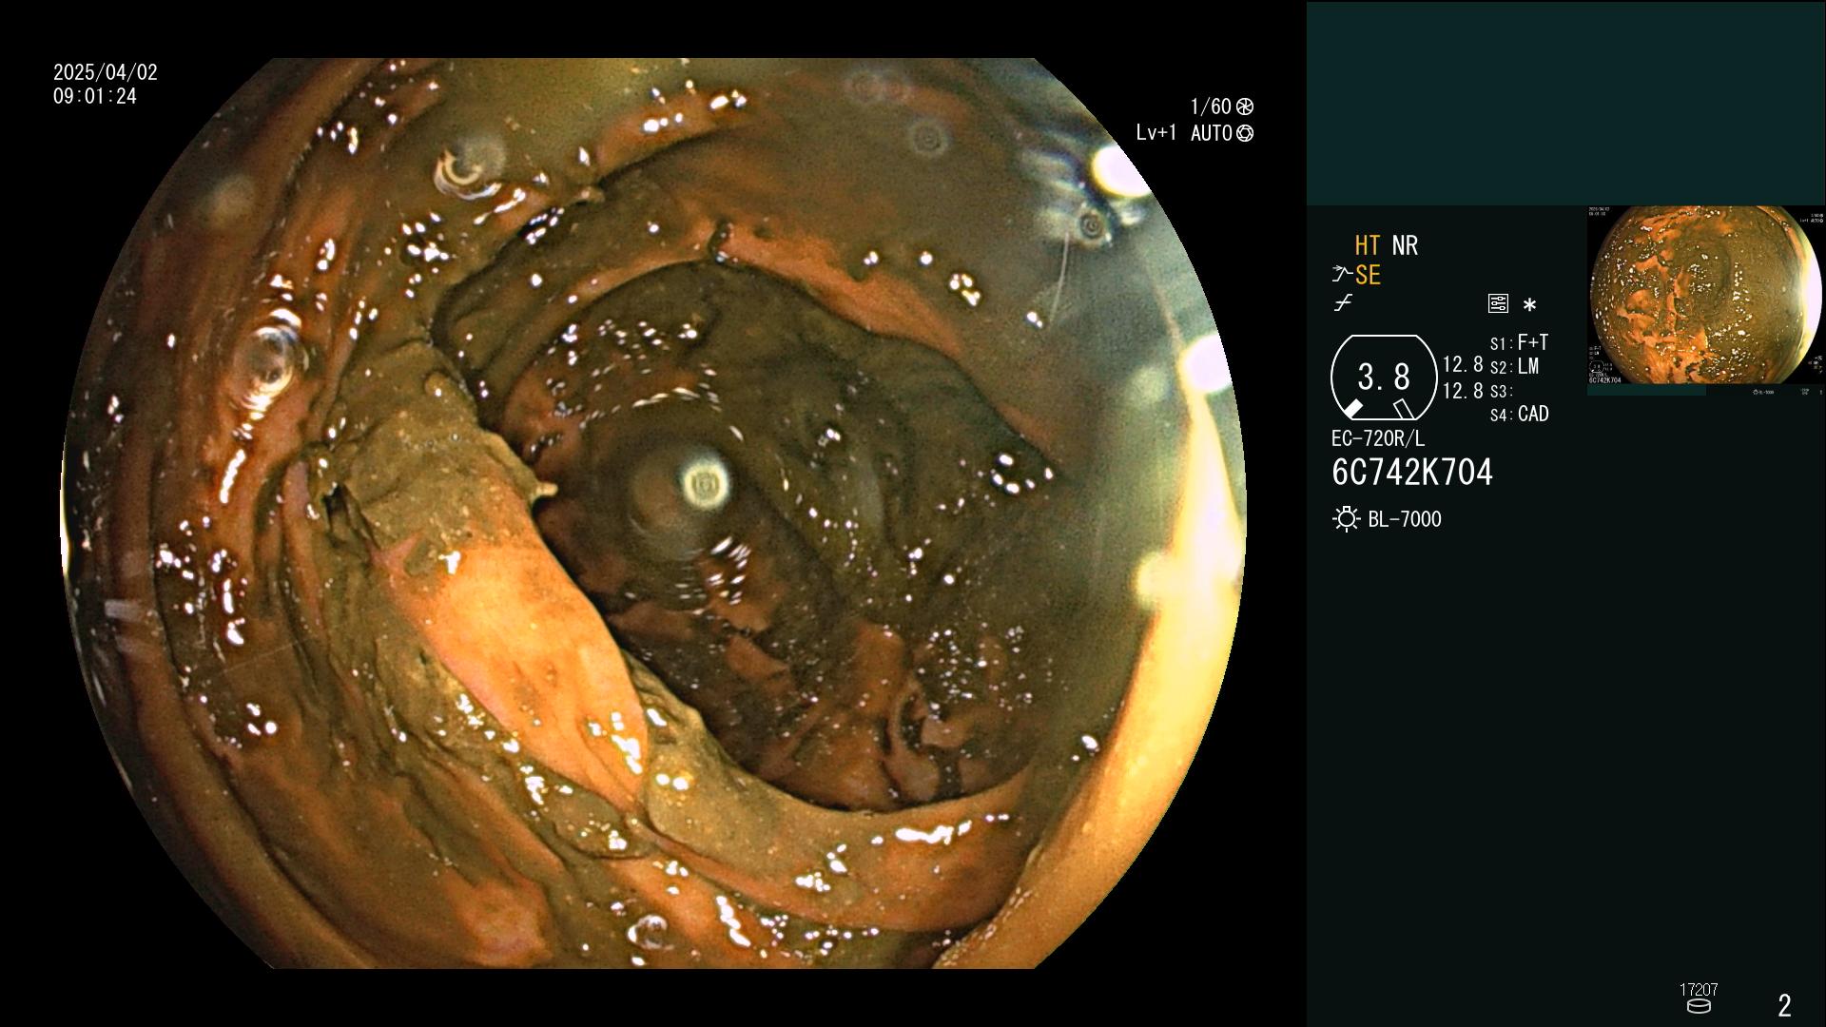The height and width of the screenshot is (1027, 1826).
Task: Click the iris icon next to AUTO
Action: (x=1245, y=133)
